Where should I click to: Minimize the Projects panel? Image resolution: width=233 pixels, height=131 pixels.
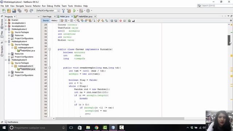pyautogui.click(x=39, y=17)
